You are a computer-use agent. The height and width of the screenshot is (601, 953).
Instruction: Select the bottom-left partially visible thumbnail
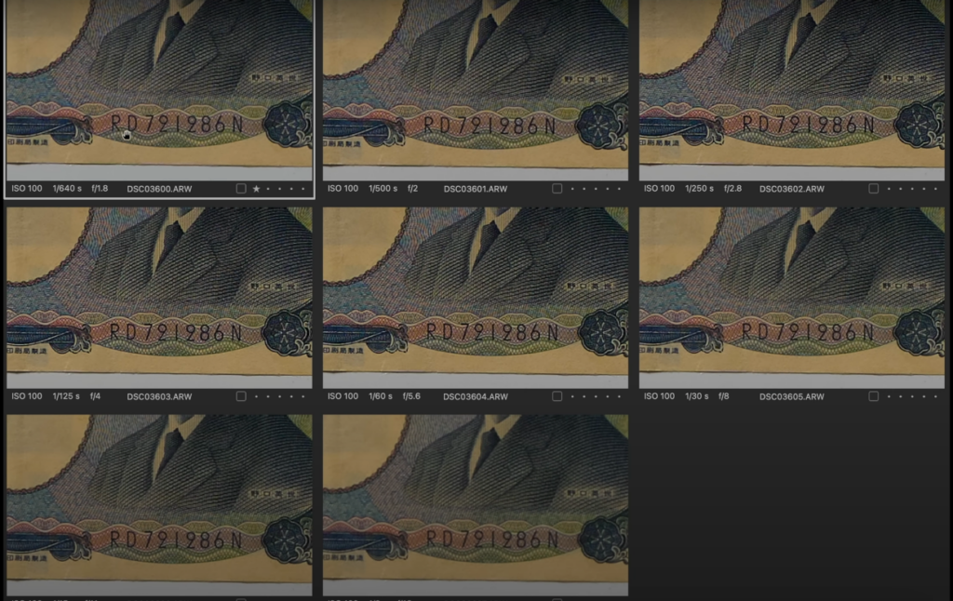pyautogui.click(x=159, y=502)
